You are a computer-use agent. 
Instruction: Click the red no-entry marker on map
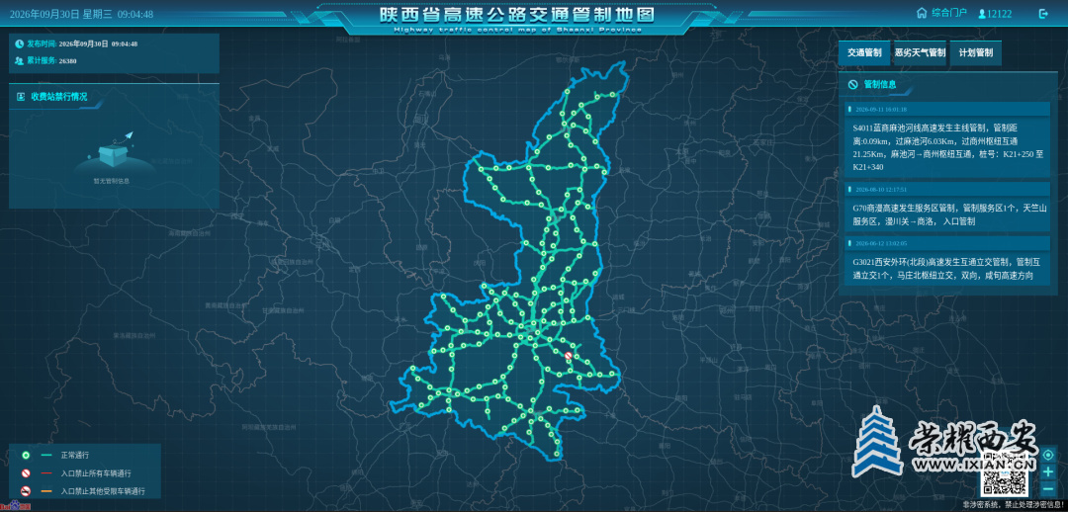coord(568,356)
